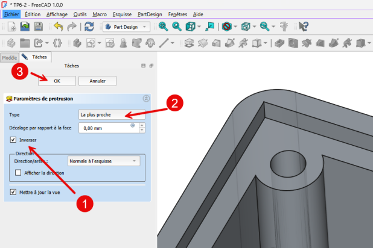
Task: Toggle Mettre à jour la vue checkbox
Action: (x=13, y=193)
